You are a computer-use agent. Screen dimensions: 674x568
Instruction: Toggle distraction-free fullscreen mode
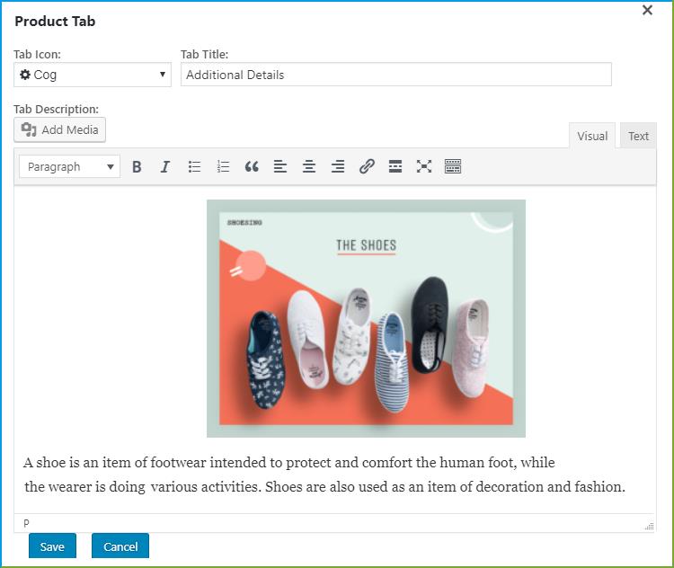click(424, 166)
